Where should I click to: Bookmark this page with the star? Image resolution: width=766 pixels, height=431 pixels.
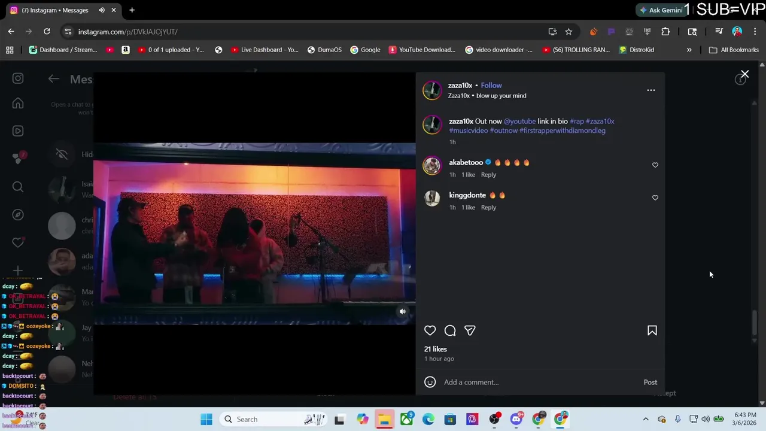(x=569, y=32)
